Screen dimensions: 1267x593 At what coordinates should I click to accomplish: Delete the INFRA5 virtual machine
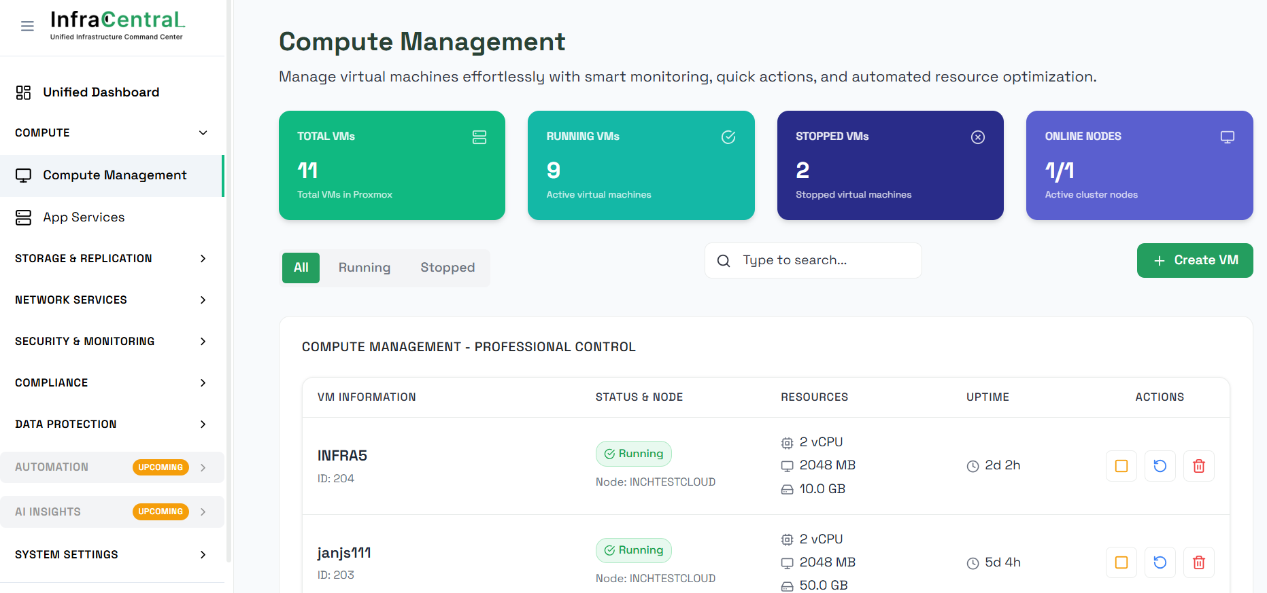tap(1198, 466)
